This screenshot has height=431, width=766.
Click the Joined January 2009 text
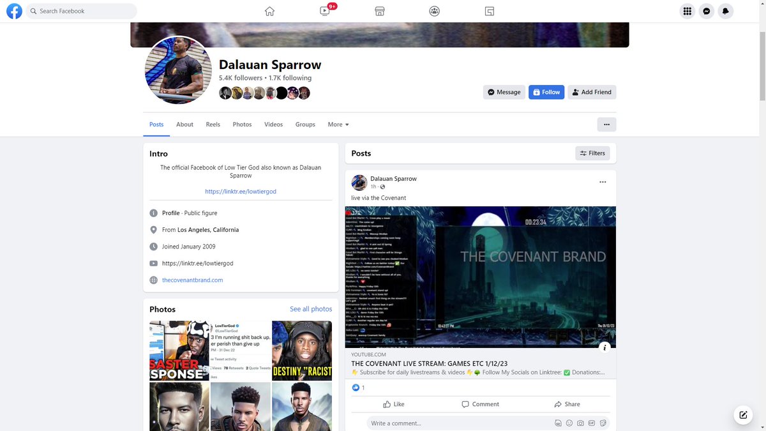[x=189, y=246]
